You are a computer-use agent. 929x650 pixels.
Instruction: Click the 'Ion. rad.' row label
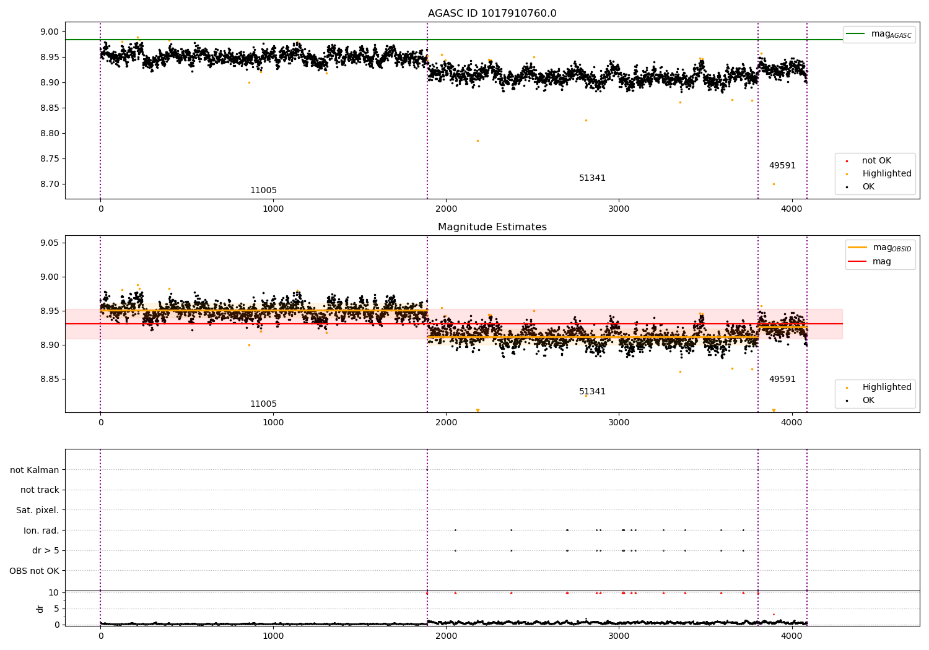tap(41, 531)
